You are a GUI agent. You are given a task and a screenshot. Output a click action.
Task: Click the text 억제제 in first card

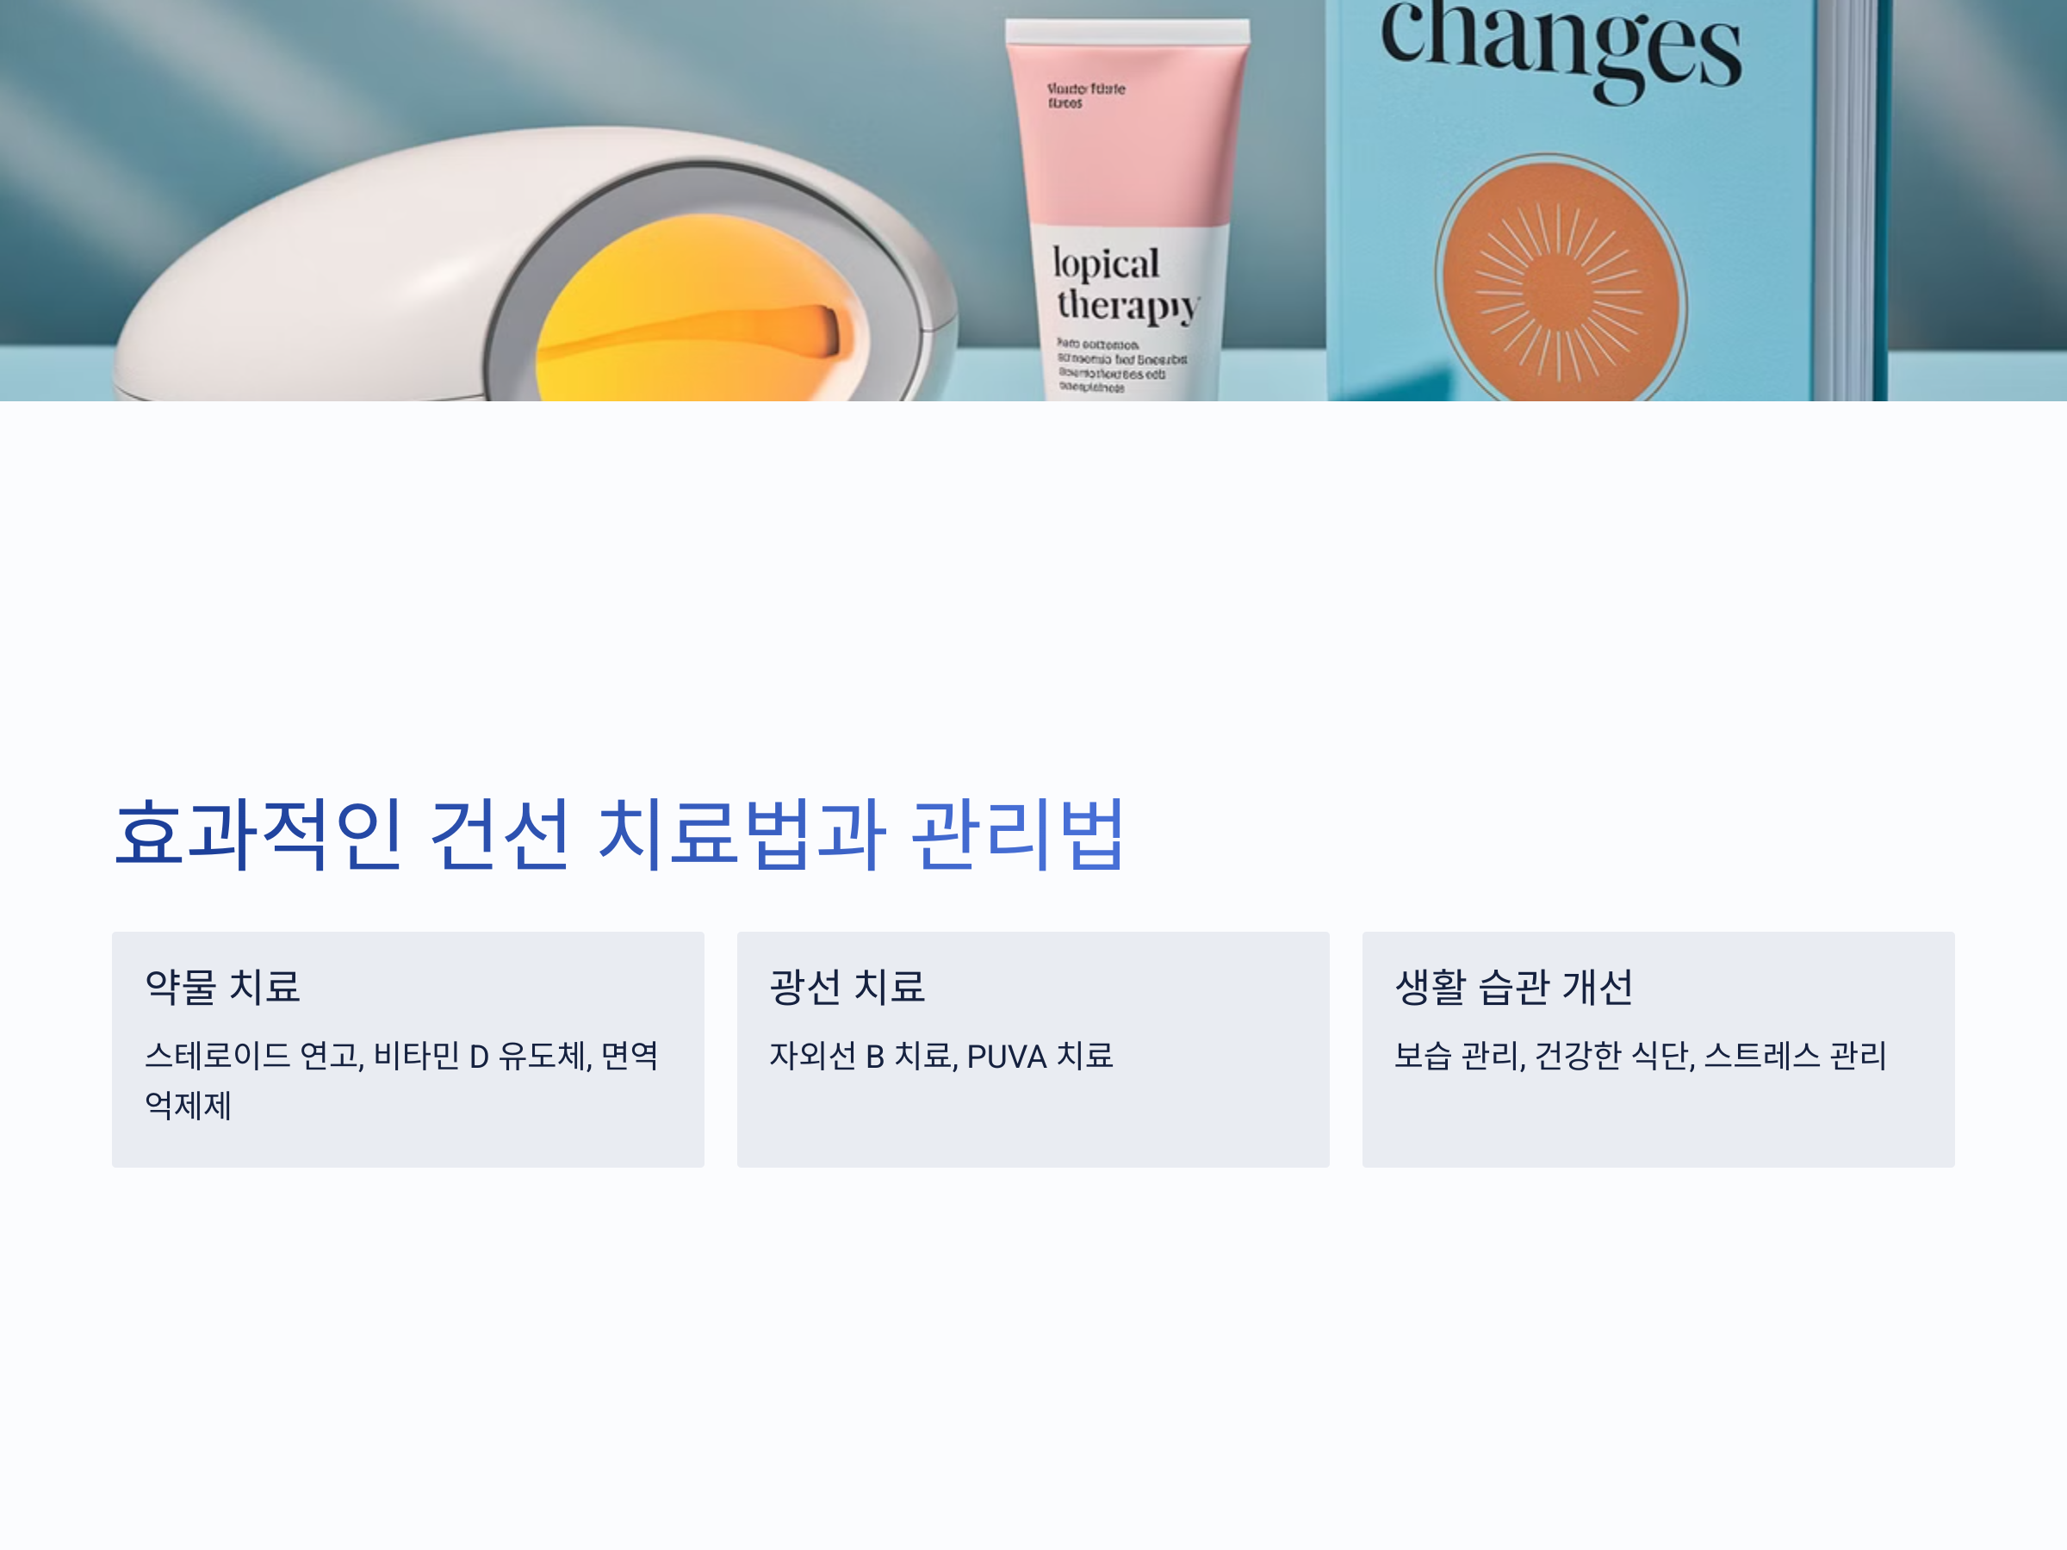pos(188,1107)
